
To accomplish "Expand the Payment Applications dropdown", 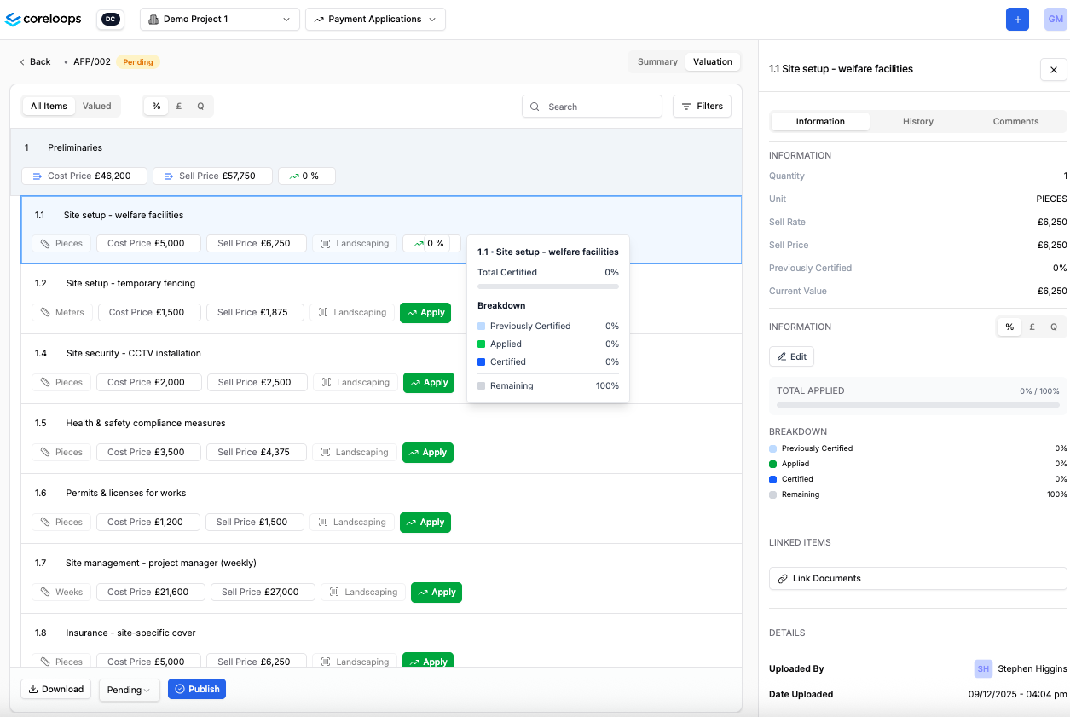I will 375,19.
